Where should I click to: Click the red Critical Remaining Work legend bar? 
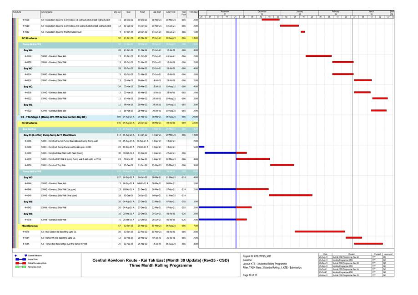click(x=21, y=263)
